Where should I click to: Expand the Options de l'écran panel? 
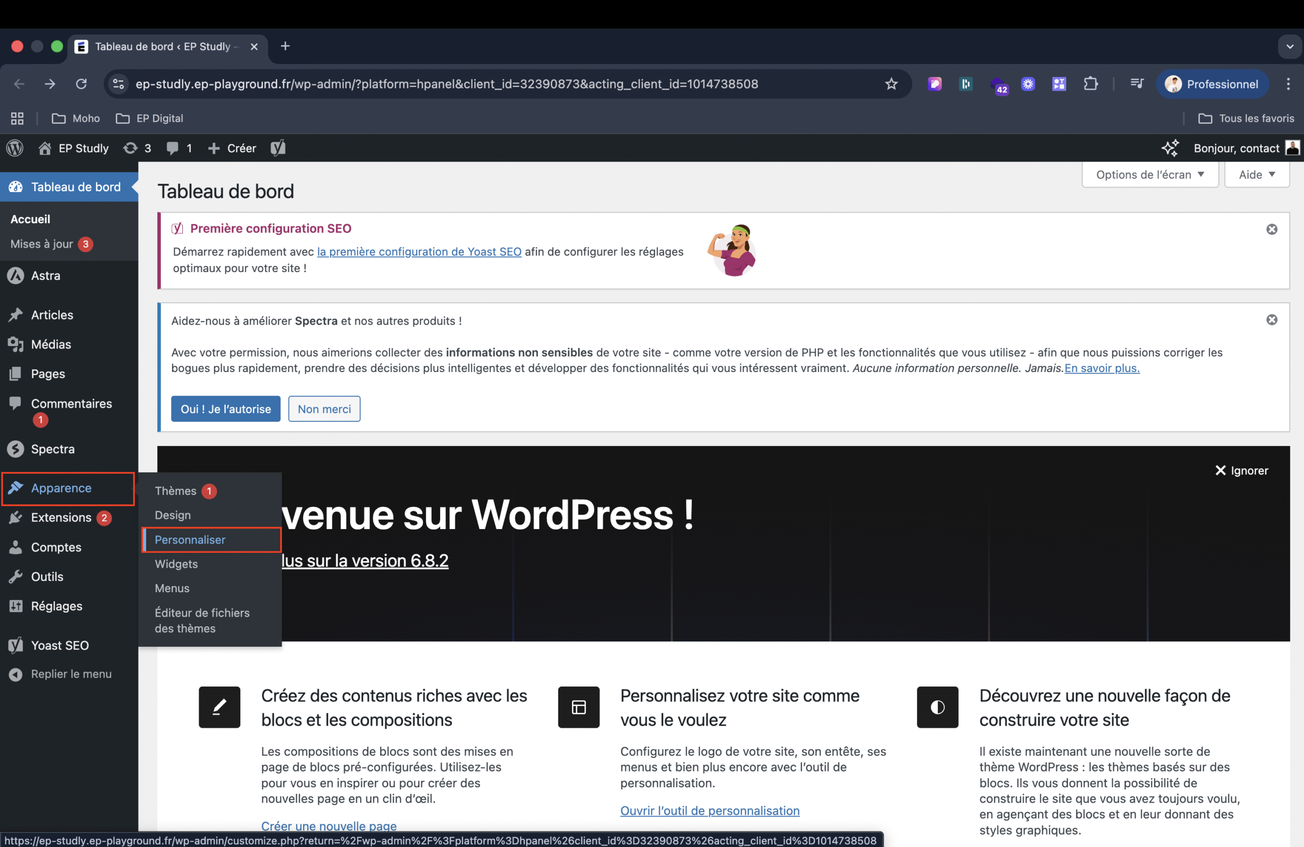(x=1150, y=174)
